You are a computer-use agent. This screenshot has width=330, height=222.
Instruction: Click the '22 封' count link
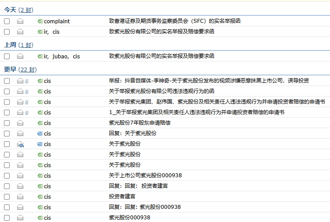pyautogui.click(x=28, y=70)
